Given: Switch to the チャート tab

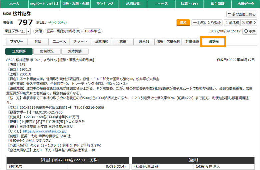Looking at the screenshot, I should coord(80,41).
